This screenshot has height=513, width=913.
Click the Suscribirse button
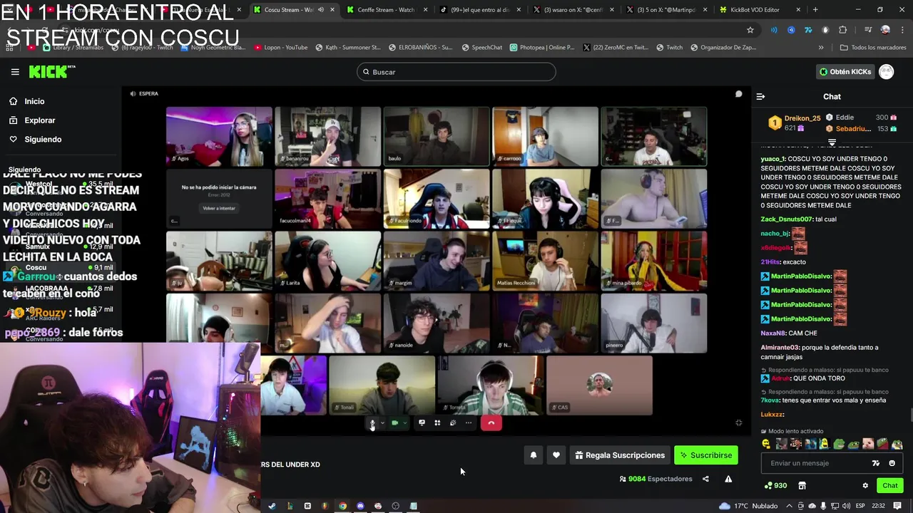click(x=706, y=455)
